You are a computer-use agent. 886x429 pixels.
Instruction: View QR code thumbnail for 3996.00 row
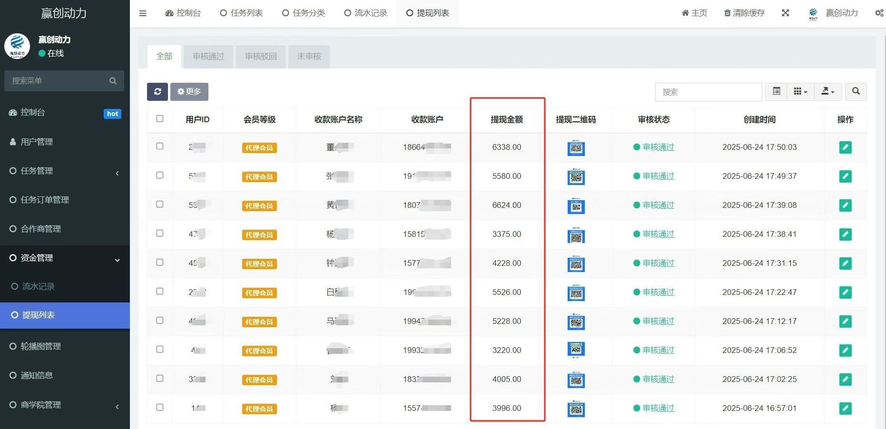pyautogui.click(x=576, y=409)
